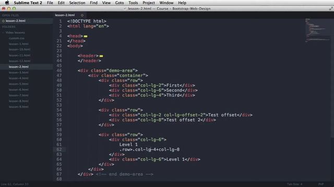Click the "container" class value on line 47

pyautogui.click(x=131, y=75)
